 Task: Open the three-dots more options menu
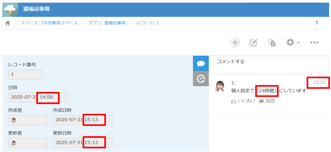314,43
